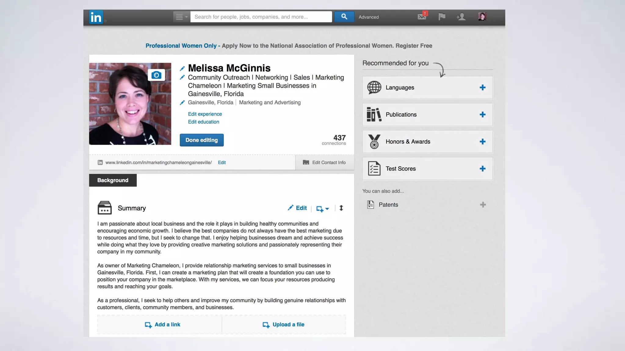Click the Edit experience link
Image resolution: width=625 pixels, height=351 pixels.
point(205,114)
